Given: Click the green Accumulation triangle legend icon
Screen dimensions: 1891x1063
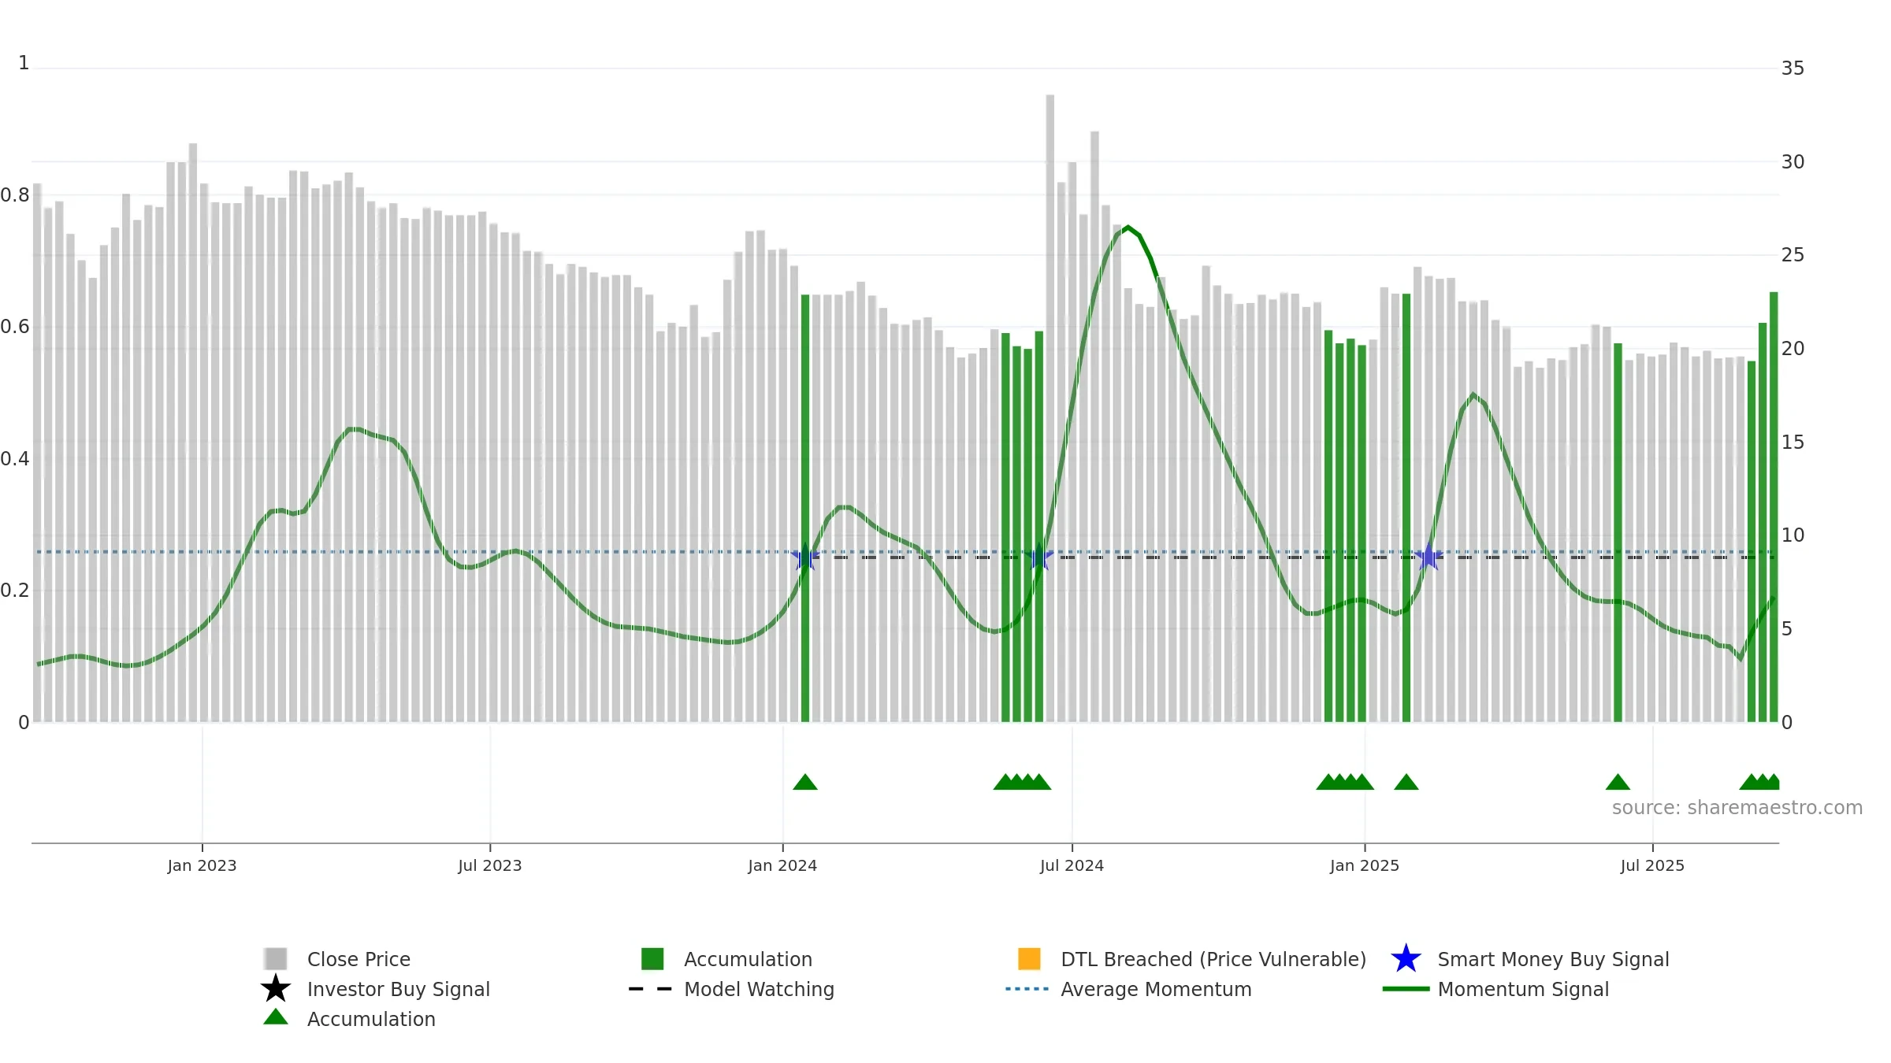Looking at the screenshot, I should tap(276, 1017).
